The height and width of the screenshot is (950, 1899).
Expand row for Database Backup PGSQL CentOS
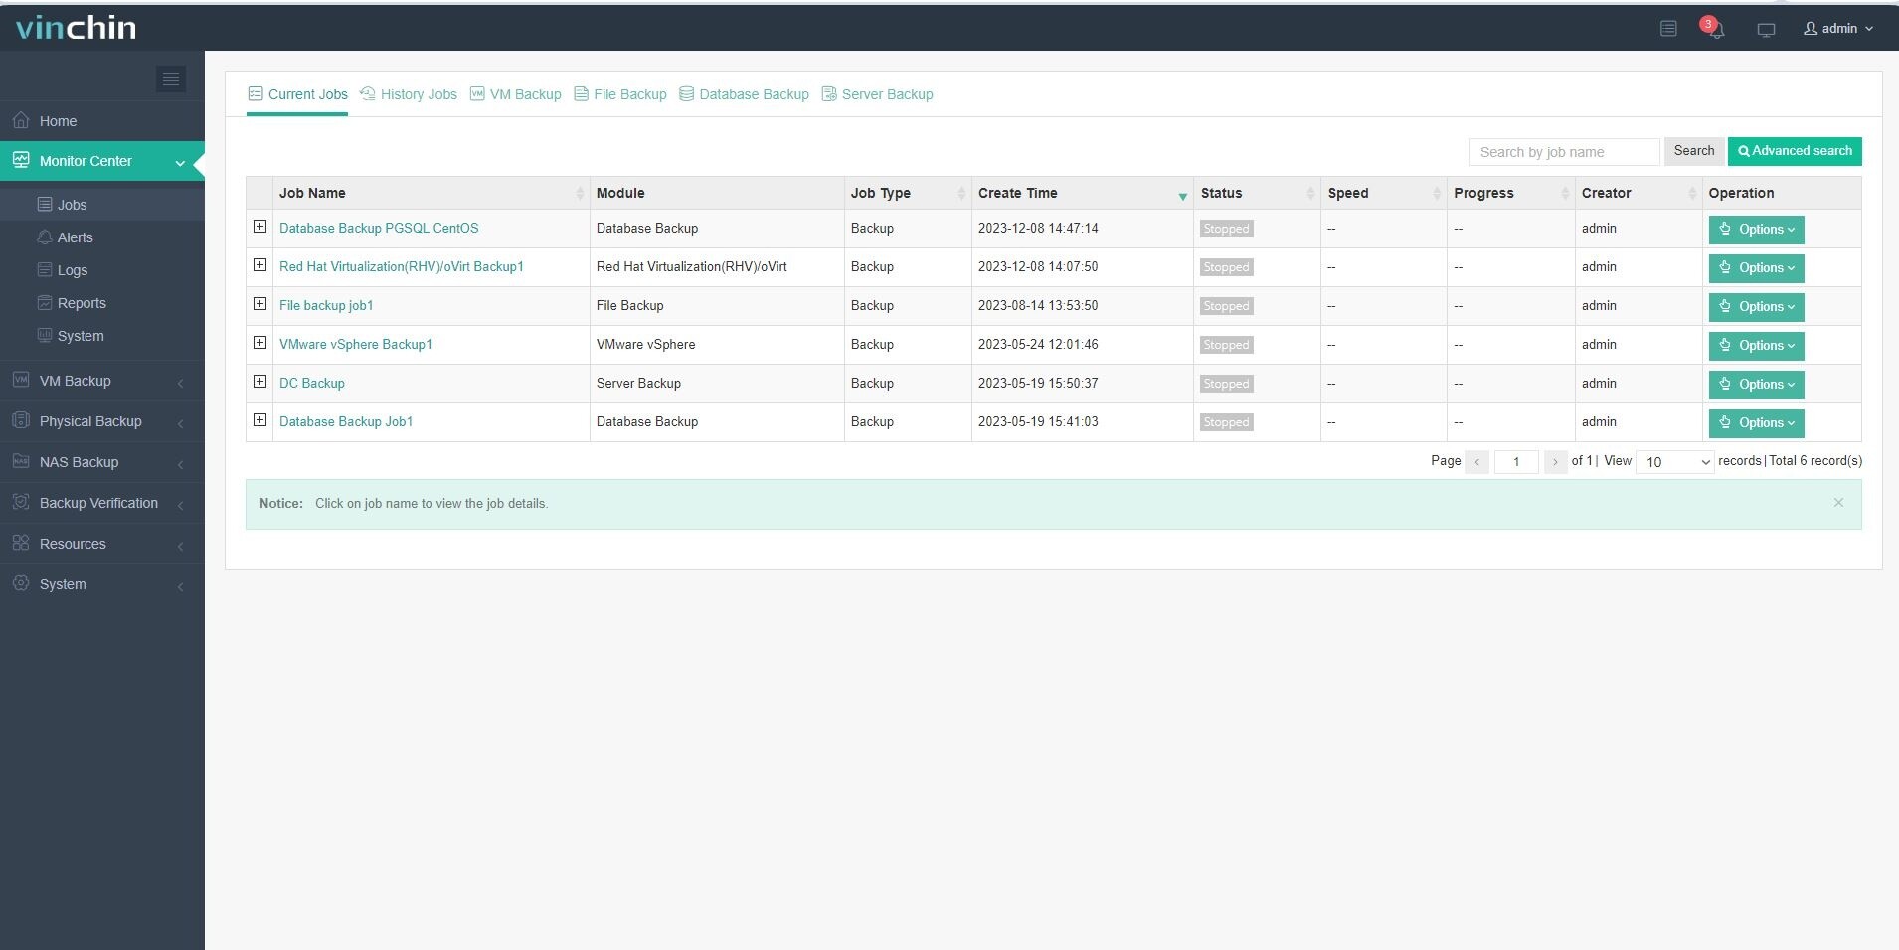pyautogui.click(x=259, y=227)
